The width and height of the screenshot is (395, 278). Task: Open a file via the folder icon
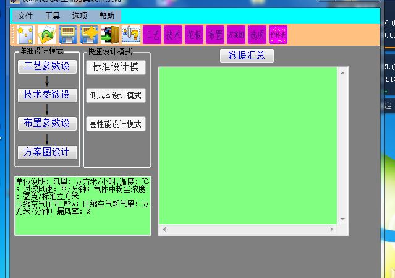click(x=47, y=35)
